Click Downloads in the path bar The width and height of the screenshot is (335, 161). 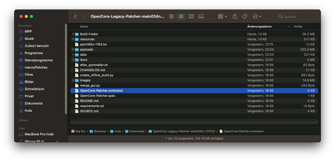[135, 131]
